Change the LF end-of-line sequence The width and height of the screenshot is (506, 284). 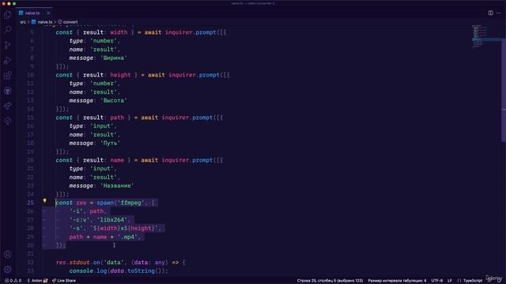pyautogui.click(x=450, y=281)
